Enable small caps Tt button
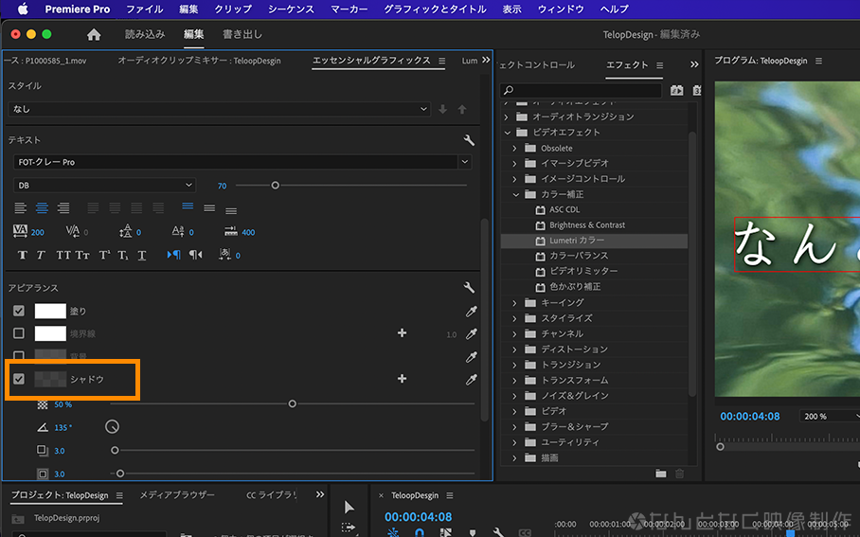The height and width of the screenshot is (537, 860). click(x=82, y=255)
